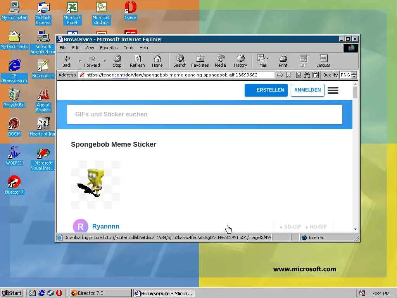Go to the Home page
This screenshot has width=397, height=298.
(x=157, y=61)
